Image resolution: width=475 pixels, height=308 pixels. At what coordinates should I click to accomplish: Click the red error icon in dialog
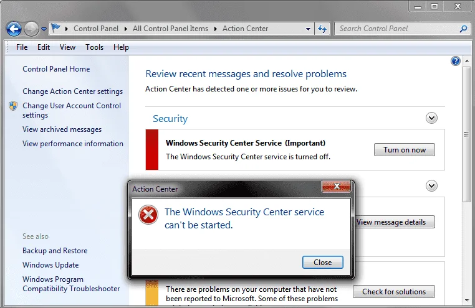(148, 215)
